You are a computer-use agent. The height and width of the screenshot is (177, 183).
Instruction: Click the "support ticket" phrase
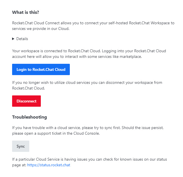point(52,133)
